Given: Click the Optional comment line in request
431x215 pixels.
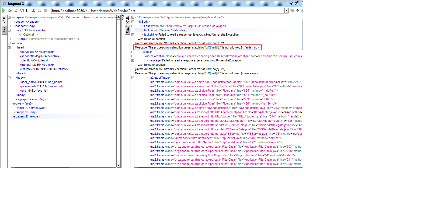Looking at the screenshot, I should click(x=29, y=34).
